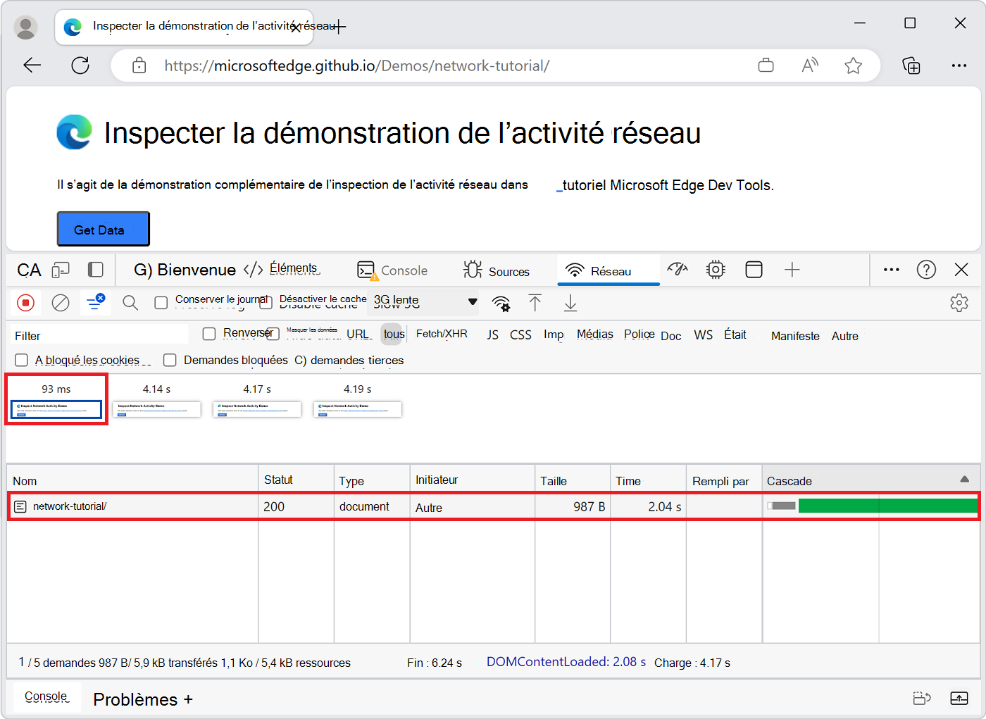986x719 pixels.
Task: Click the Get Data button
Action: 103,228
